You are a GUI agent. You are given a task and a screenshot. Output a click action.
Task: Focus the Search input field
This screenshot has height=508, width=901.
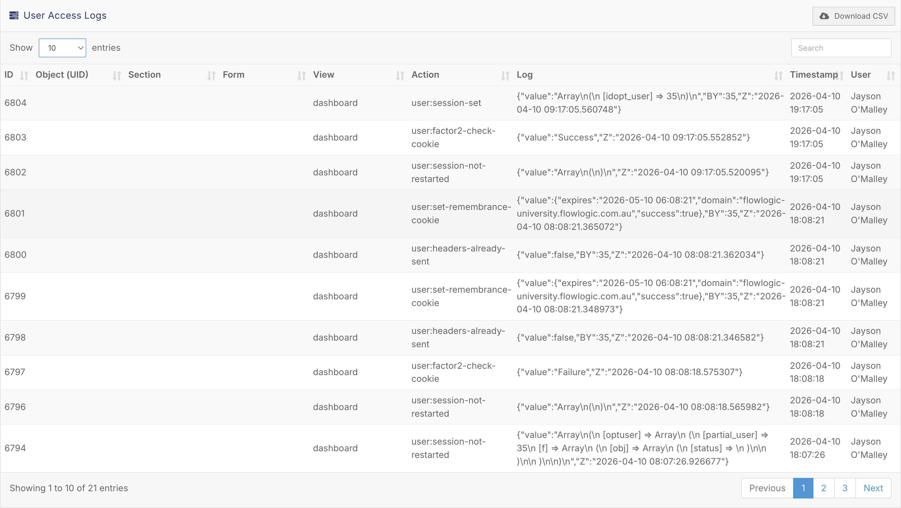(841, 48)
